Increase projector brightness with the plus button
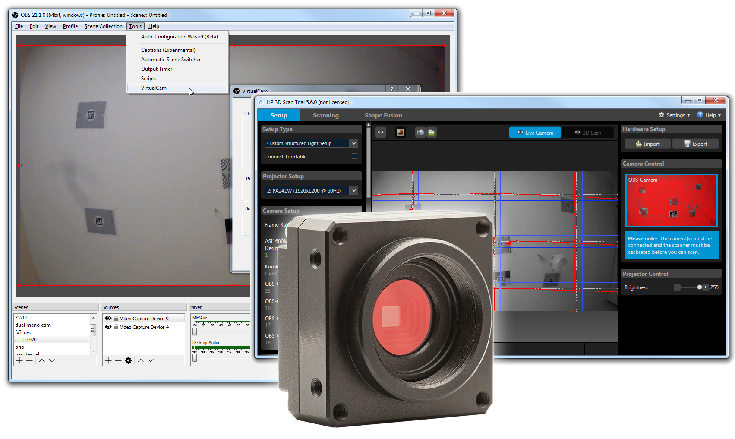 706,287
